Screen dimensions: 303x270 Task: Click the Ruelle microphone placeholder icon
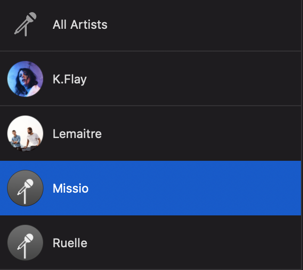pyautogui.click(x=25, y=243)
